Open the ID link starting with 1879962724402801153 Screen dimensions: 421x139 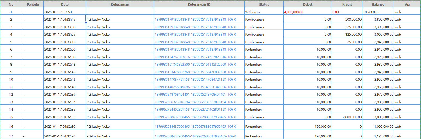(x=195, y=110)
